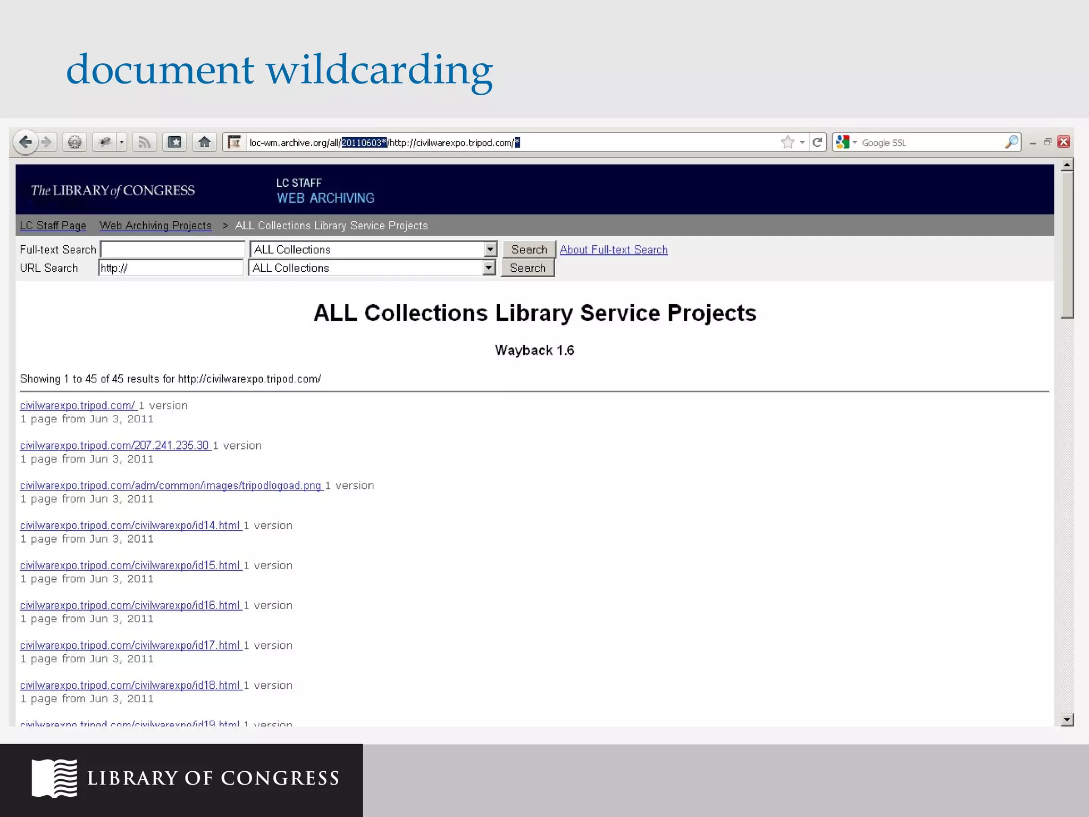Click The Library of Congress header logo

pos(113,190)
